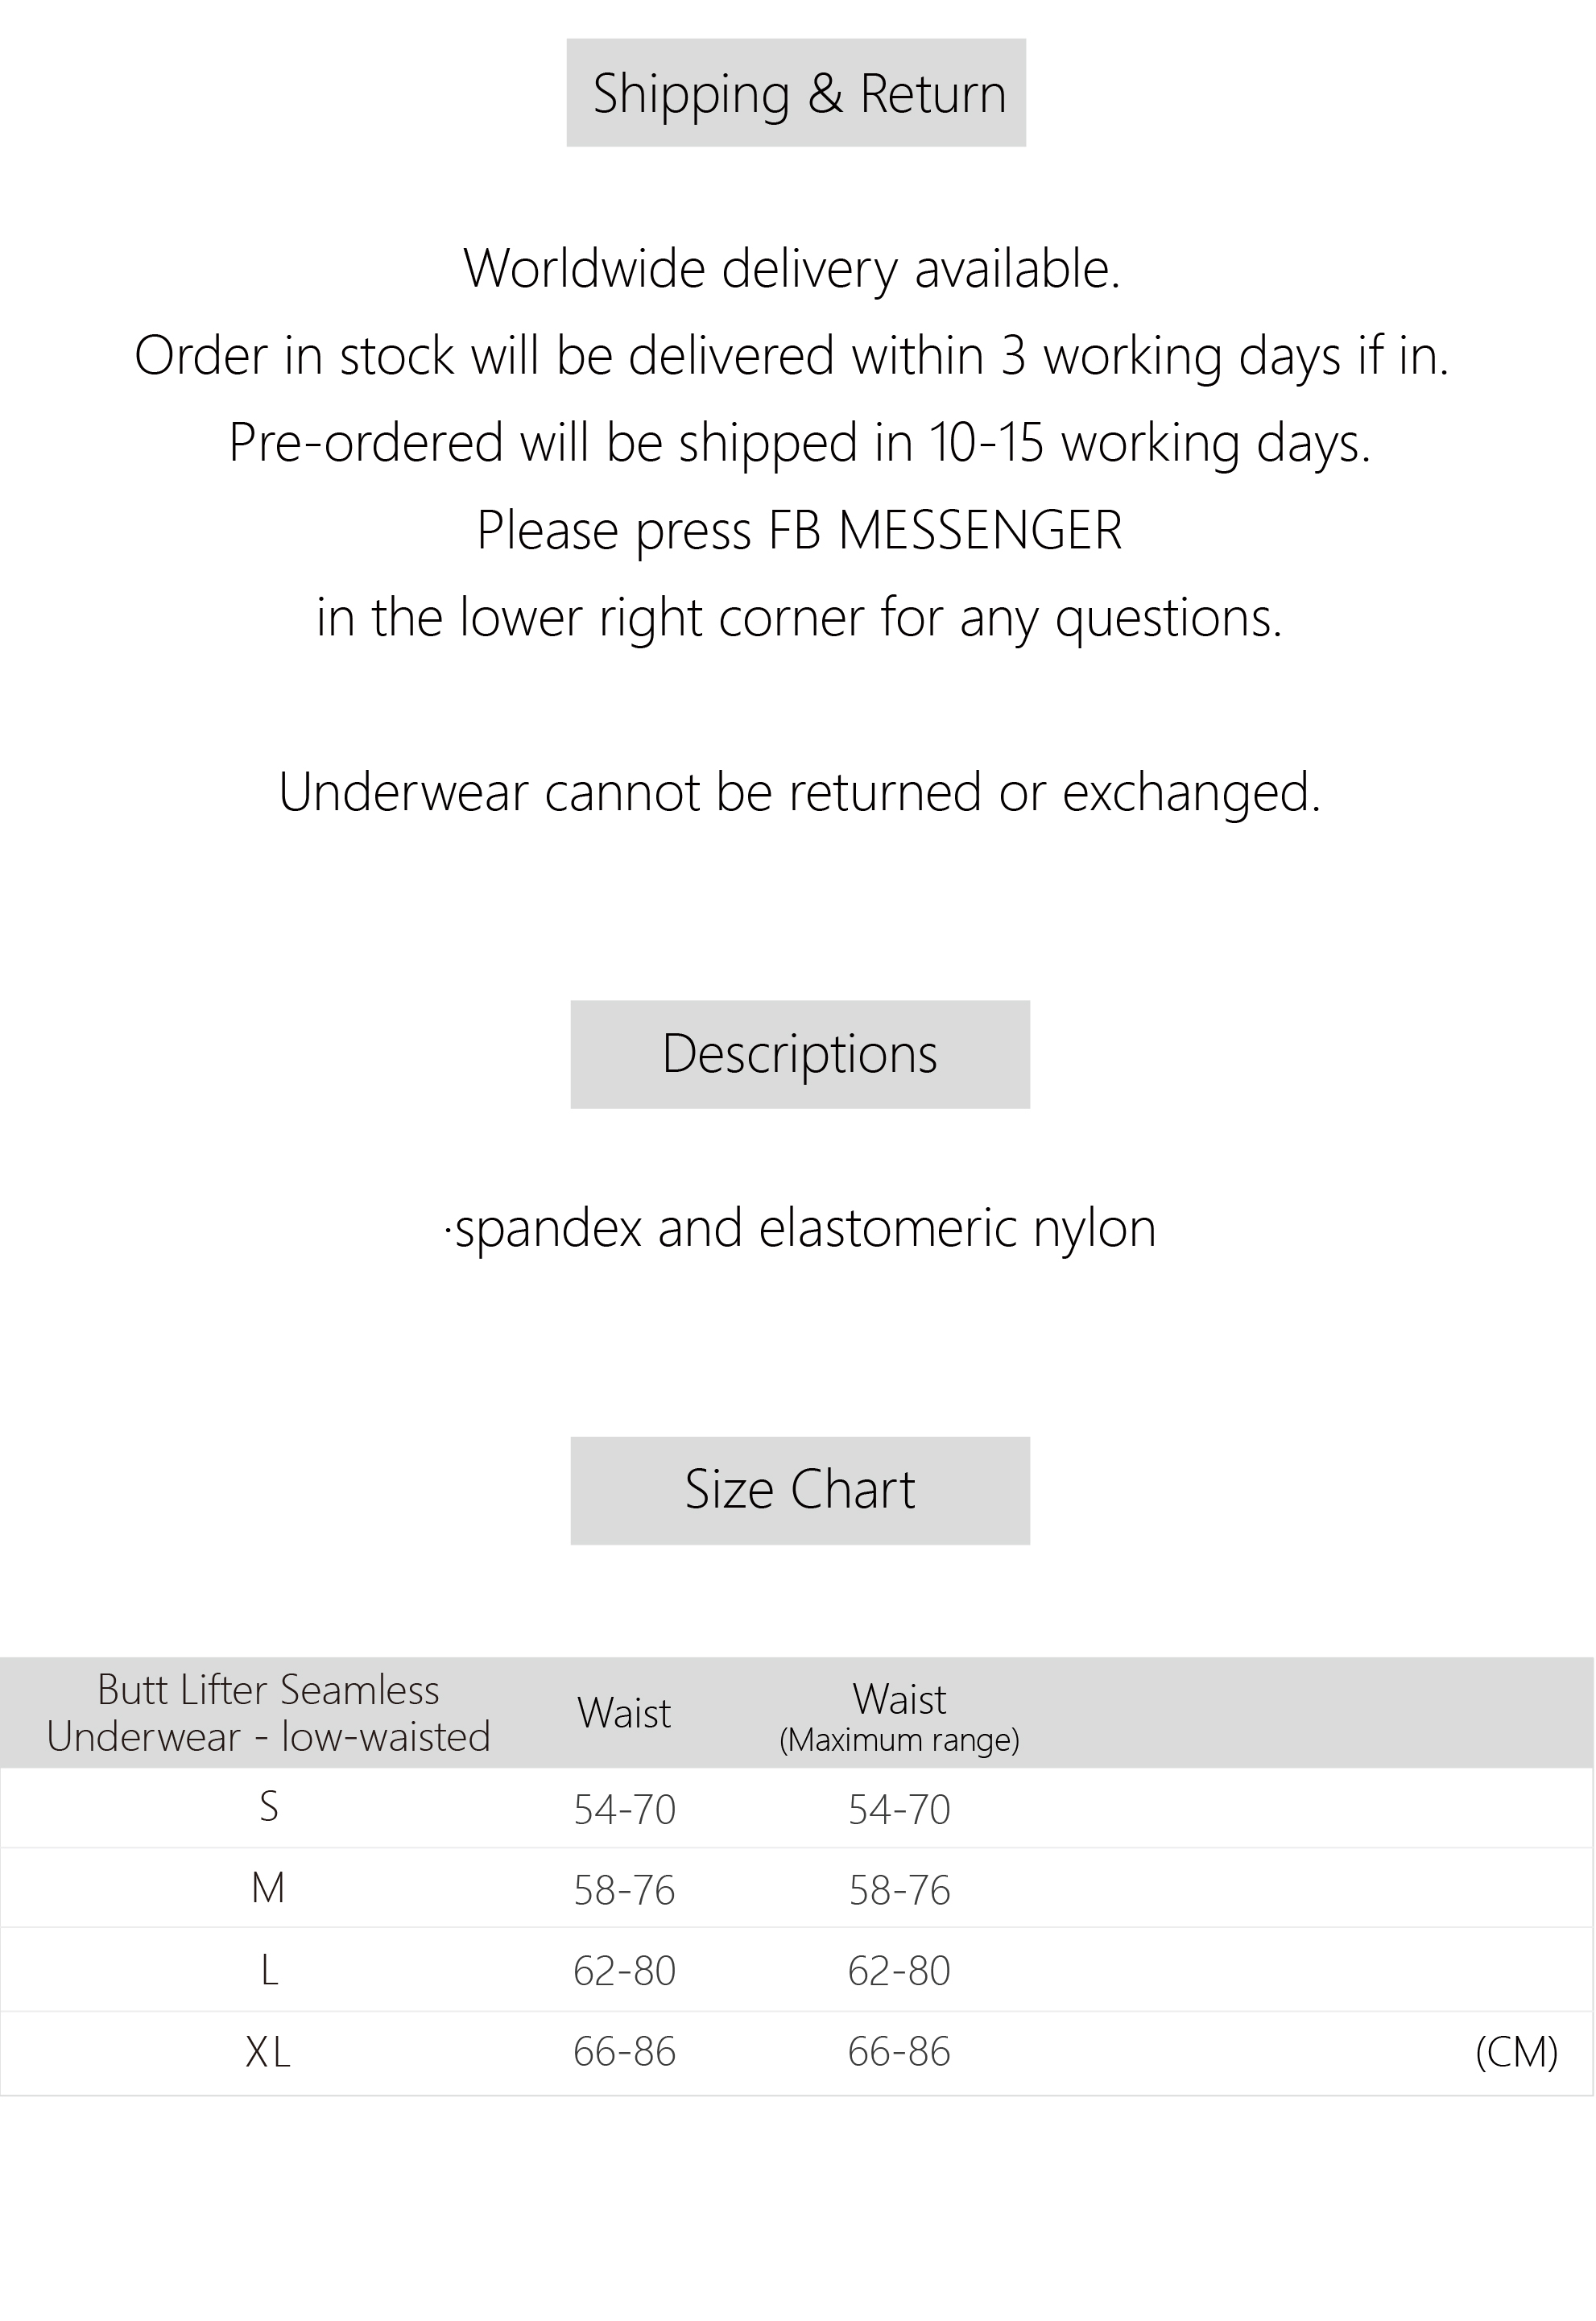Image resolution: width=1596 pixels, height=2321 pixels.
Task: Click the Worldwide delivery available text
Action: tap(792, 268)
